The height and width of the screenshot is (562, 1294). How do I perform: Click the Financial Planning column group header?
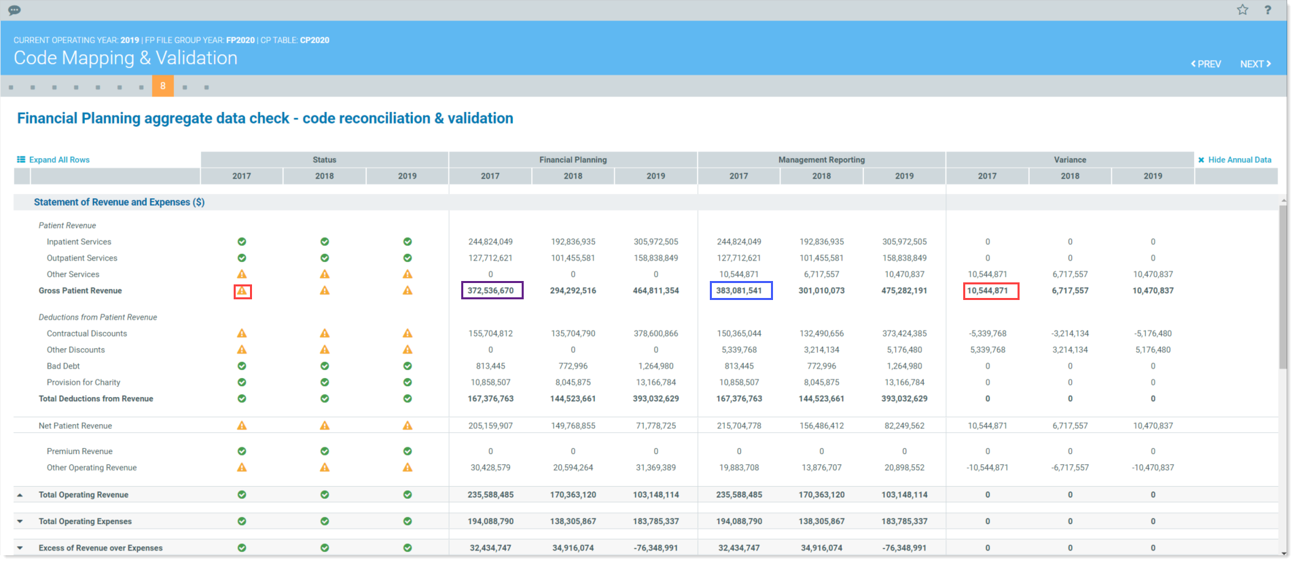click(x=573, y=160)
